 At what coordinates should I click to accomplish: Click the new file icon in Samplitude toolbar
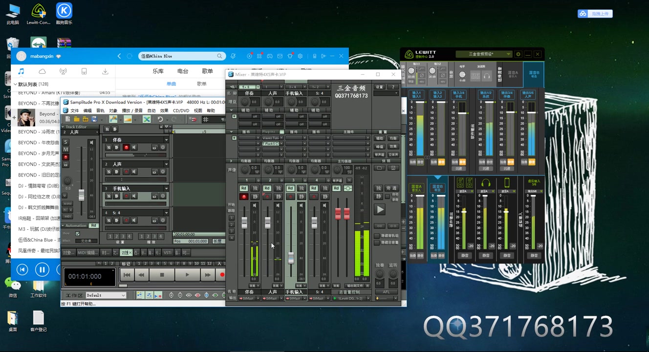[67, 119]
